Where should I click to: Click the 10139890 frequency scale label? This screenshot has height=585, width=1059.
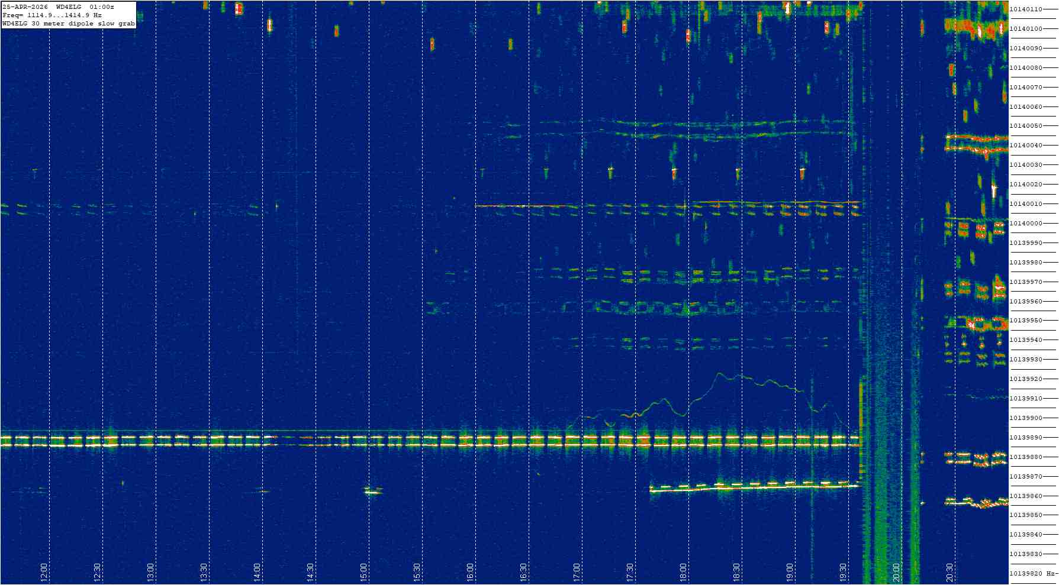(1026, 438)
